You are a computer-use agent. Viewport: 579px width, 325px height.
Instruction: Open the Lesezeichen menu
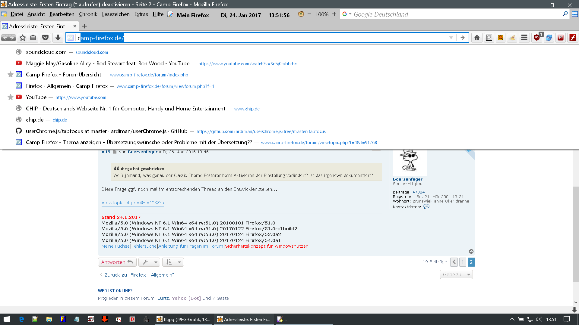115,14
